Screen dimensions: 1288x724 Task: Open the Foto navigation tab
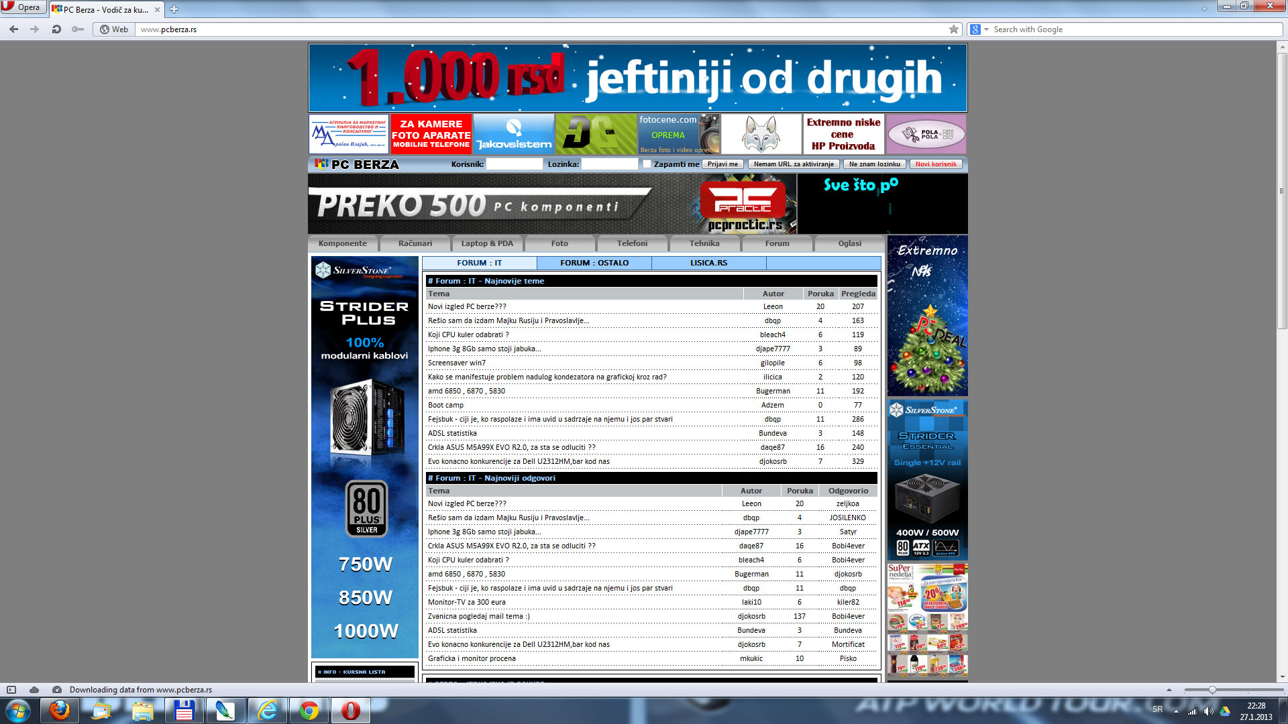tap(559, 243)
